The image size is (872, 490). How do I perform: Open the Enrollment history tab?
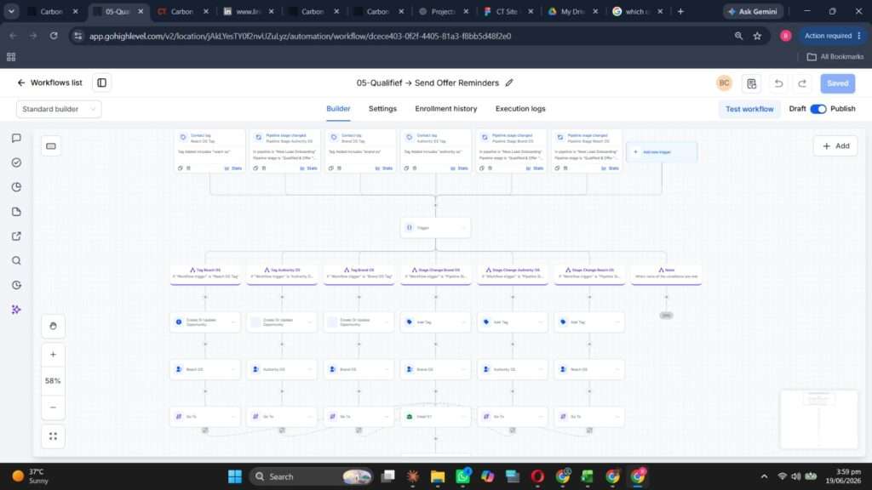click(x=446, y=109)
